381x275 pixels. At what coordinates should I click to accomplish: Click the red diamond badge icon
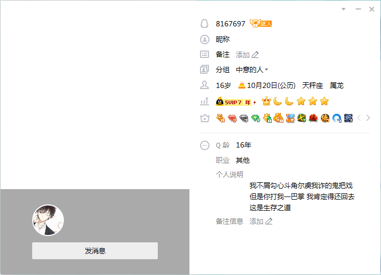[232, 119]
